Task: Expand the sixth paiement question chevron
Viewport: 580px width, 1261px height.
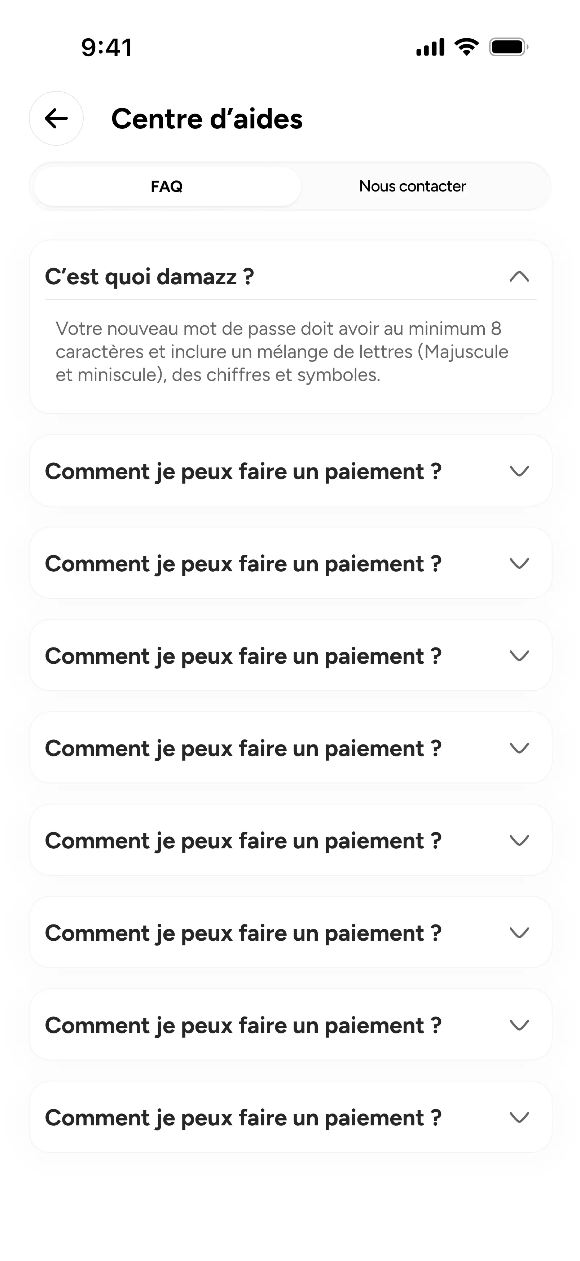Action: coord(519,933)
